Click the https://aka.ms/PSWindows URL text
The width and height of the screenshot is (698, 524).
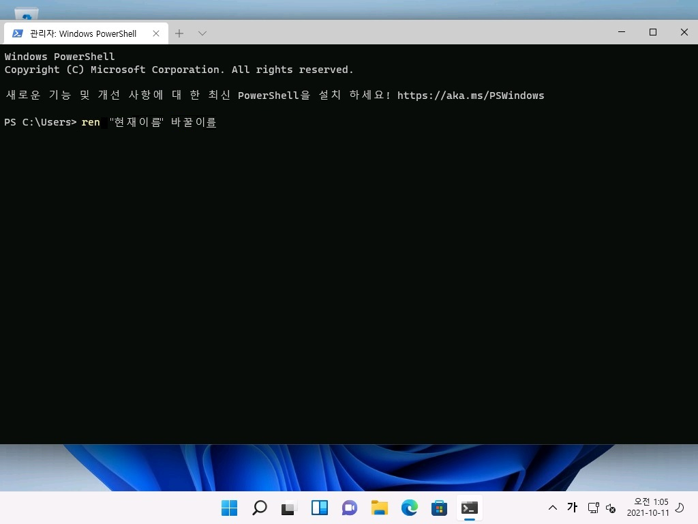(470, 96)
